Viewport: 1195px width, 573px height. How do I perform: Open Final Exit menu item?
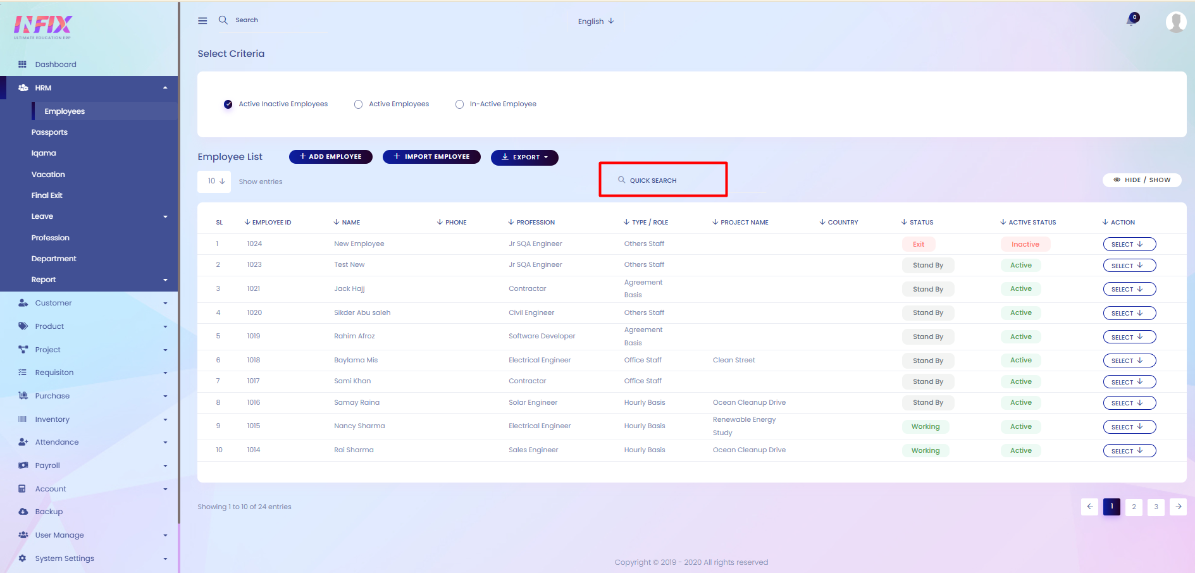pyautogui.click(x=47, y=195)
